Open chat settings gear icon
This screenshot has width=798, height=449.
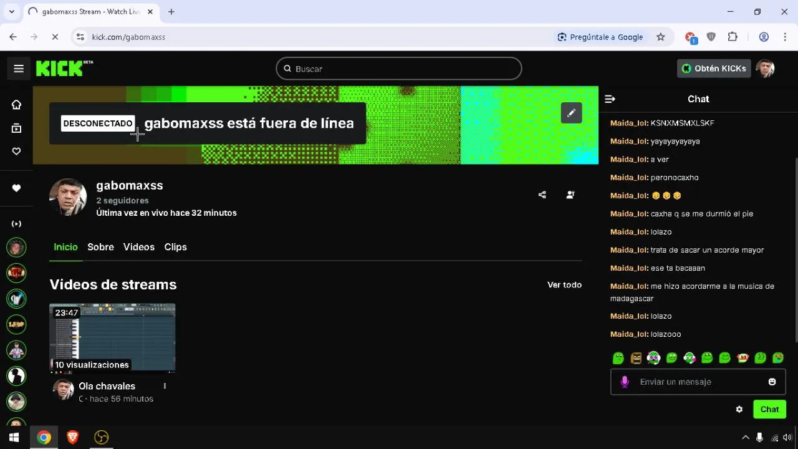tap(739, 410)
